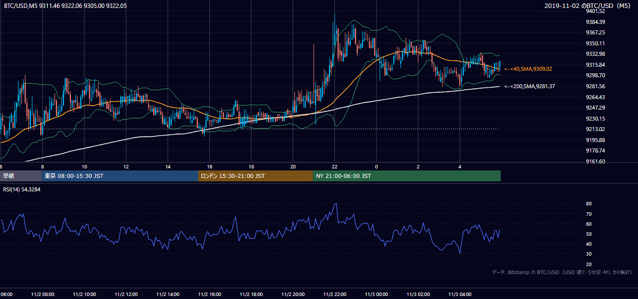
Task: Click RSI axis level 60
Action: point(589,224)
